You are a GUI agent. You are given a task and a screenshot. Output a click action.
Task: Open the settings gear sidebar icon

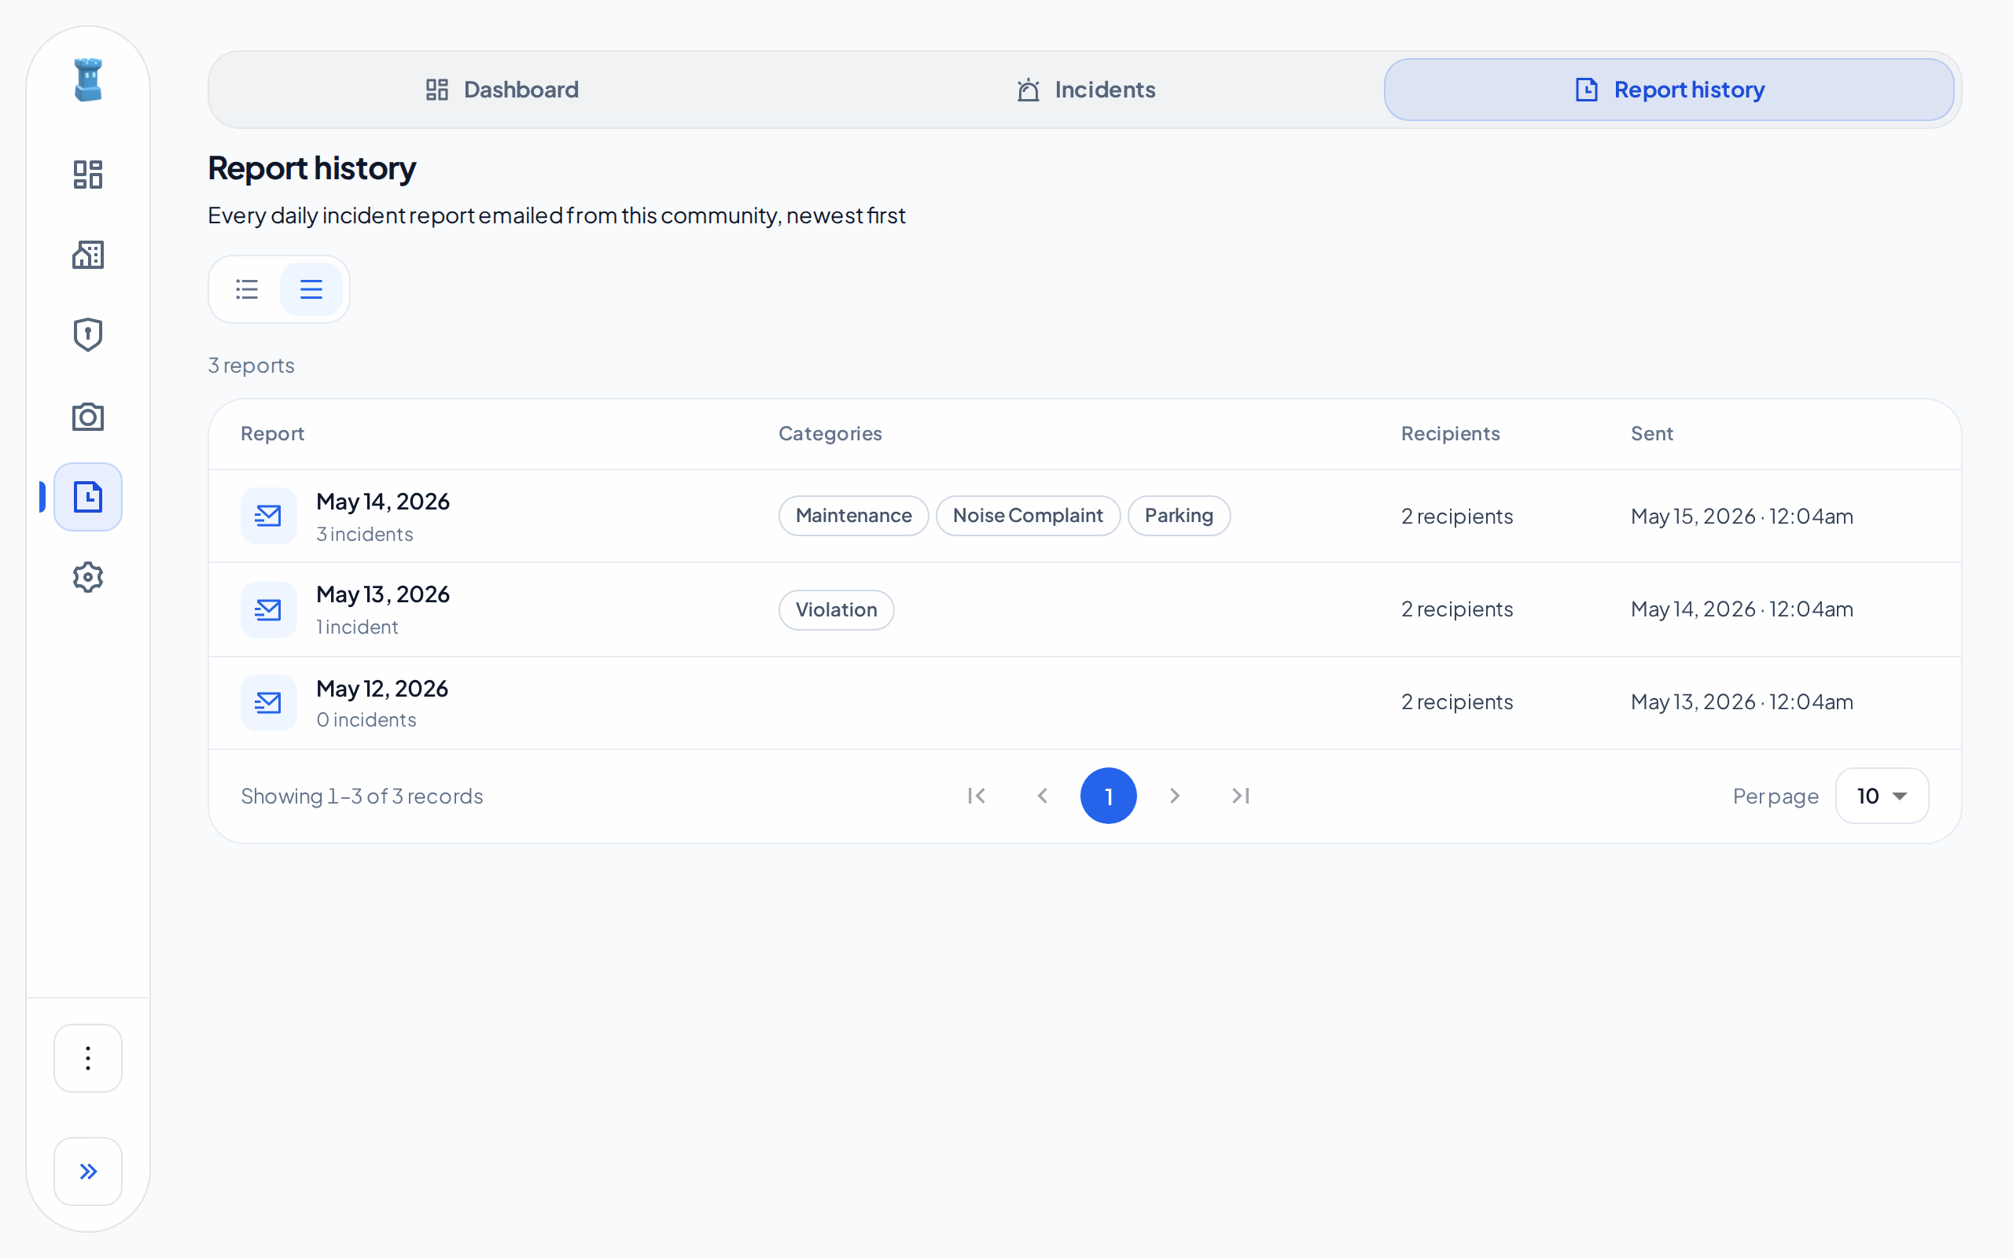coord(88,576)
